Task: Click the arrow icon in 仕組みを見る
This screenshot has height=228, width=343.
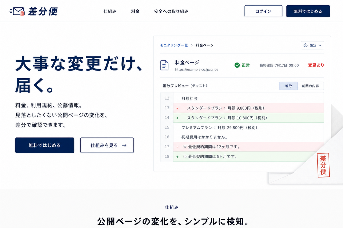Action: (x=124, y=145)
